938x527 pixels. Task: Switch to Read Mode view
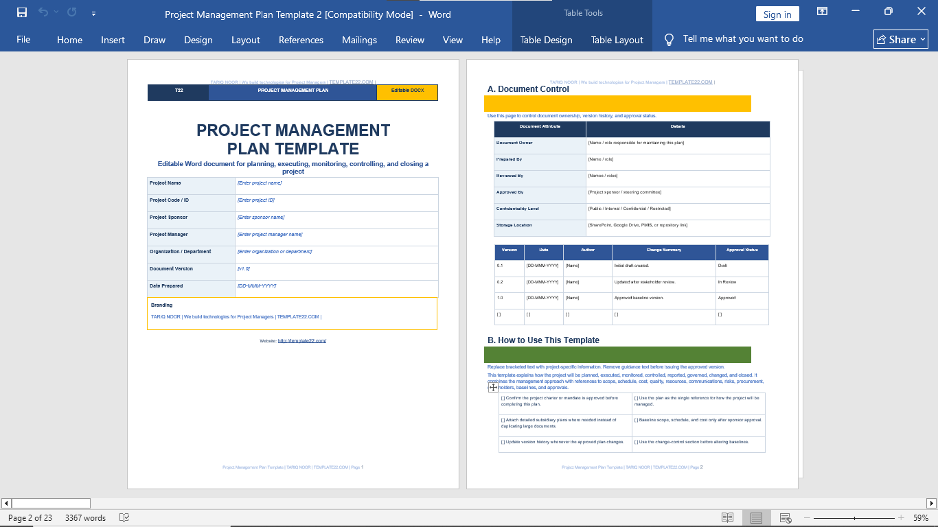(727, 518)
